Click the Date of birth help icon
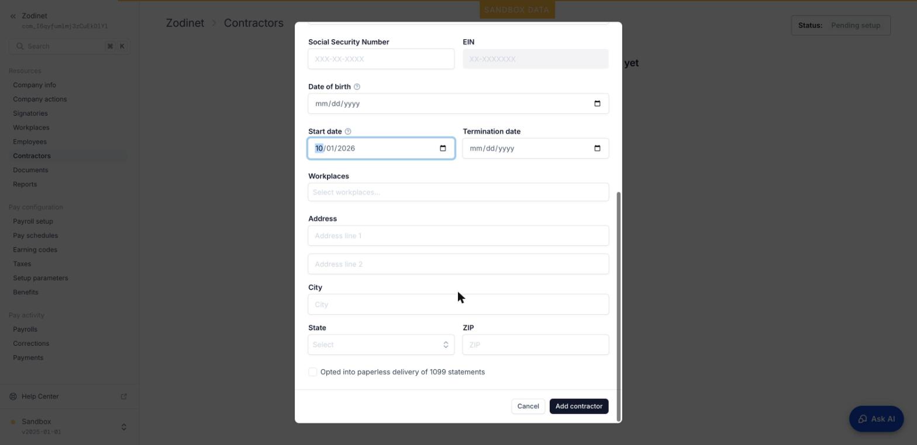This screenshot has width=917, height=445. pos(357,87)
